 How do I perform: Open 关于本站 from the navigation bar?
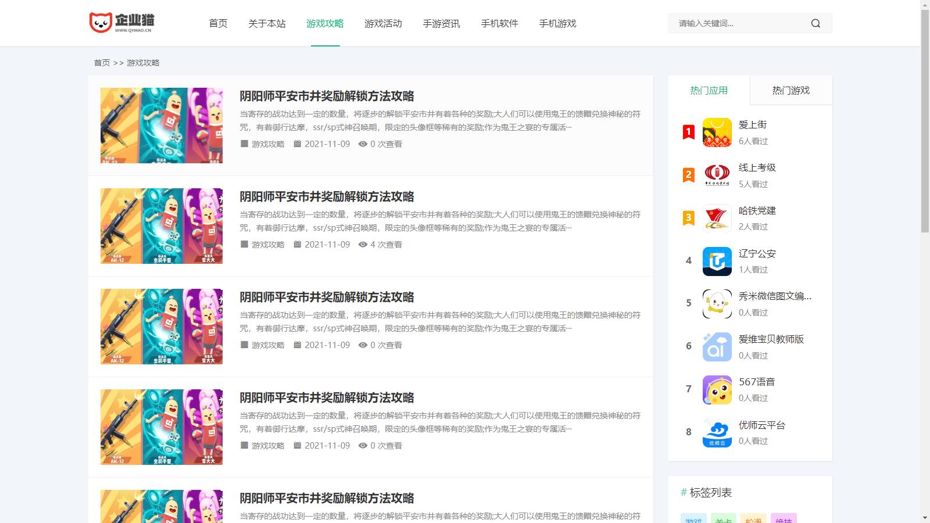[267, 23]
